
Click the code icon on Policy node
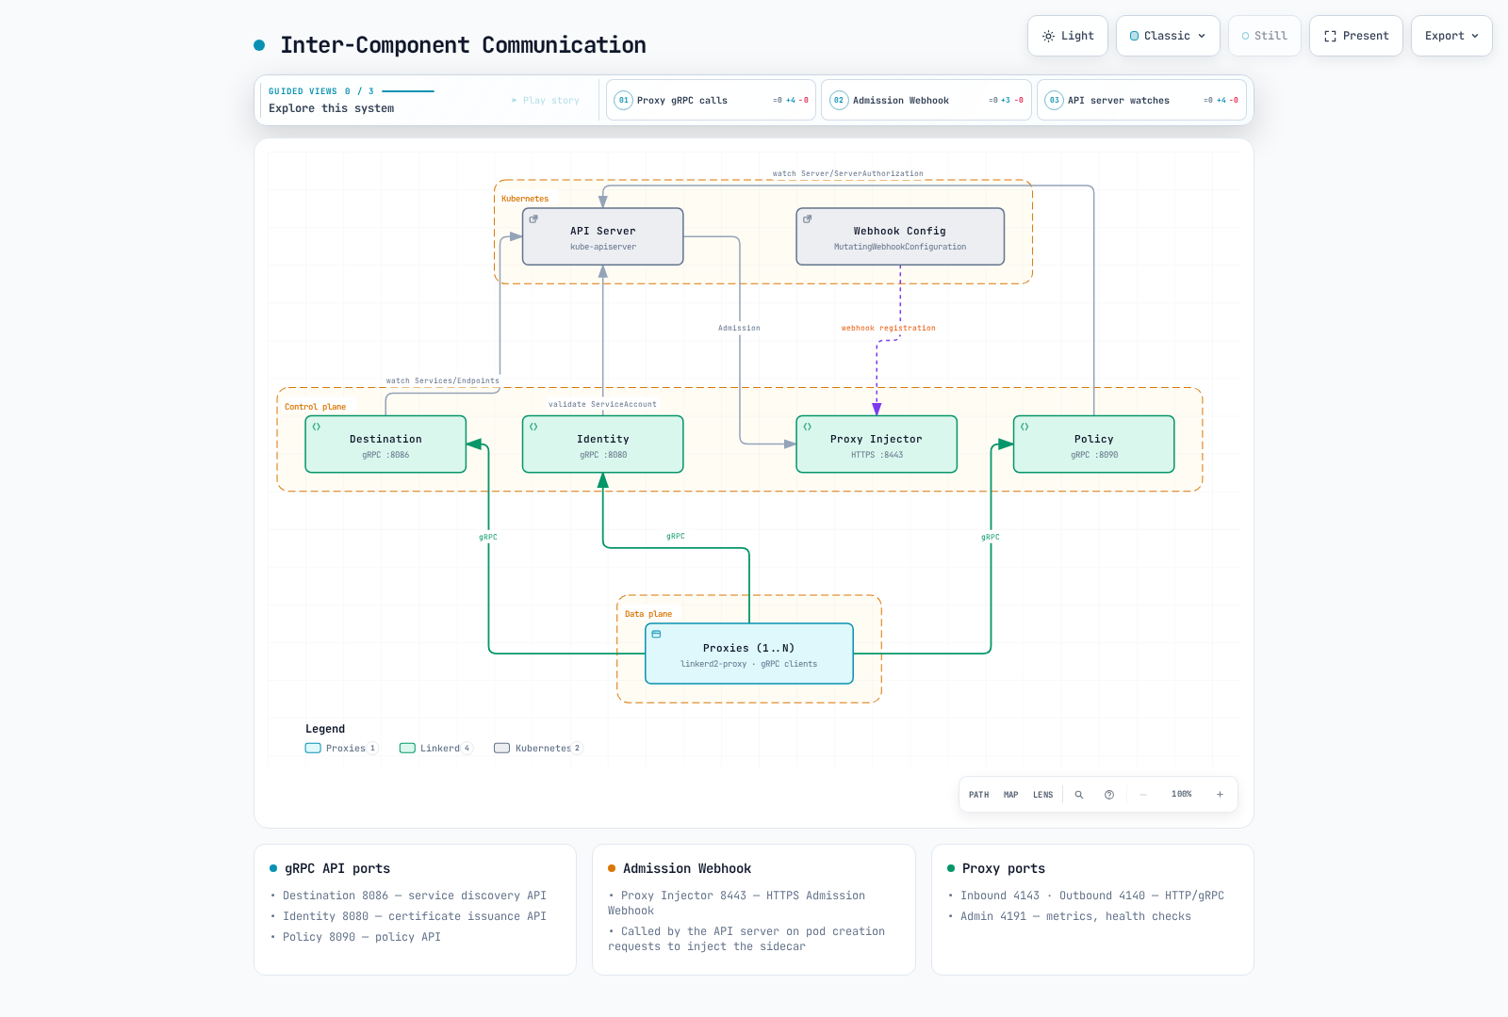click(x=1024, y=427)
